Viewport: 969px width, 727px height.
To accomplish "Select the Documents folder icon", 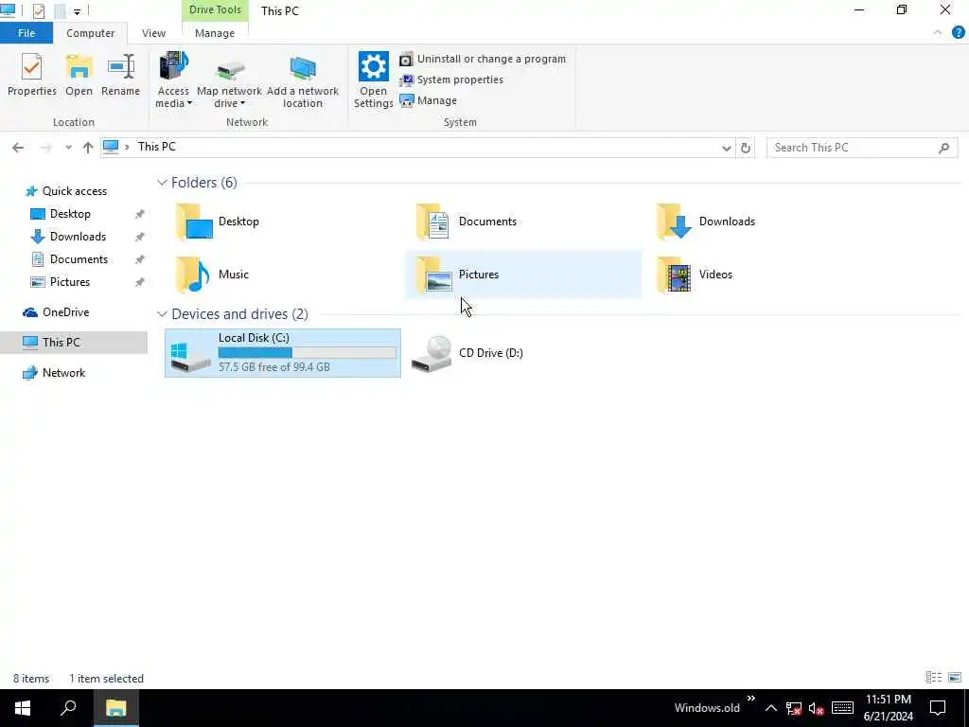I will [432, 222].
